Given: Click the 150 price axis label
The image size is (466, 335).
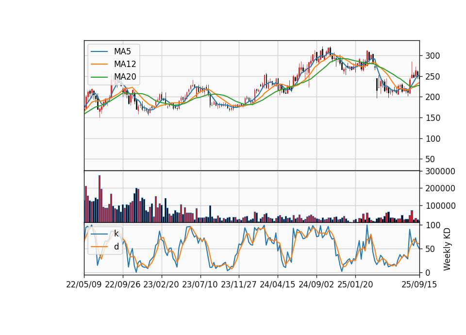Looking at the screenshot, I should [433, 118].
